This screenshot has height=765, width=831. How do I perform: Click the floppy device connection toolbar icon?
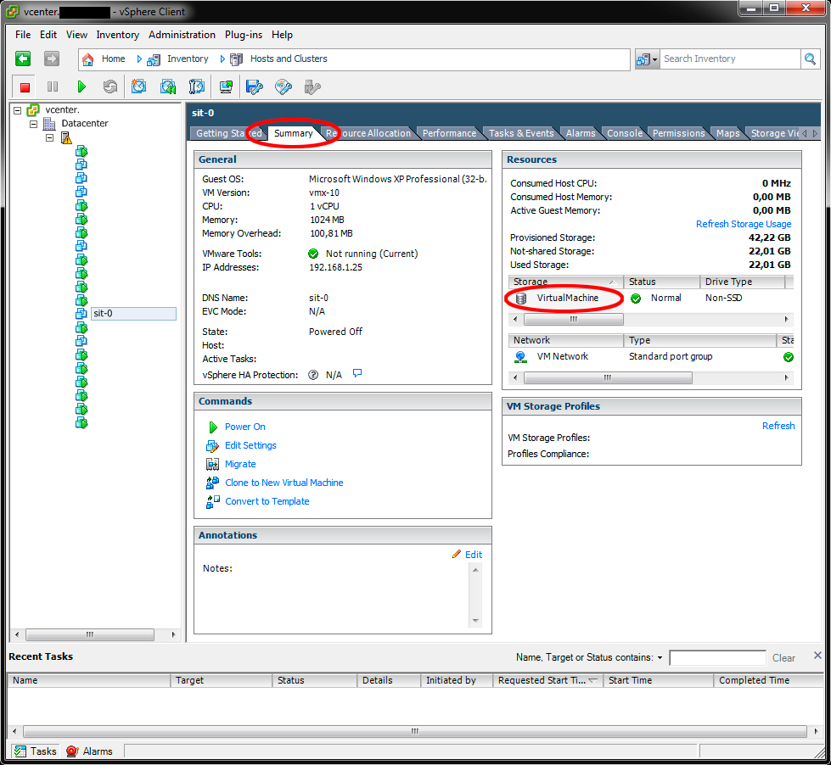[255, 87]
